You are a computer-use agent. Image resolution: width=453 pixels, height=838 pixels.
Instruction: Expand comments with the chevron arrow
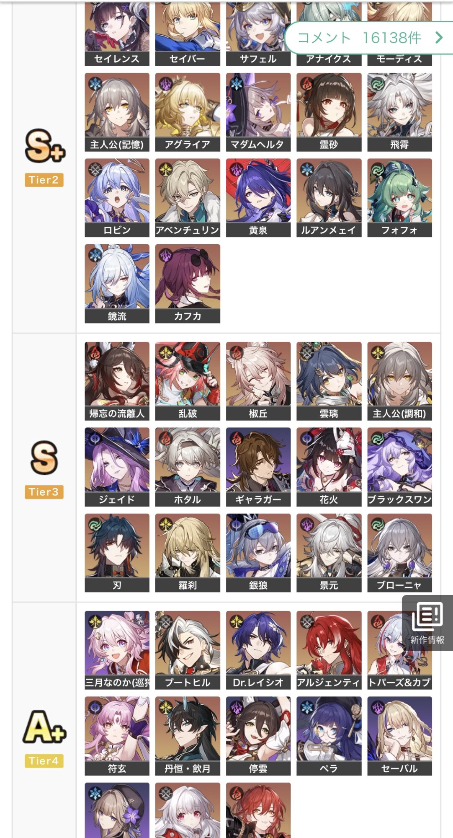pyautogui.click(x=439, y=38)
